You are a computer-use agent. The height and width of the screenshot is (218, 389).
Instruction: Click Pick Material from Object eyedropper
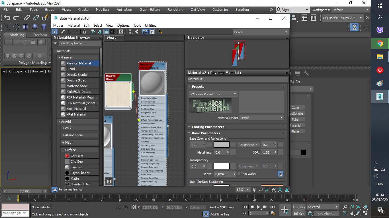(x=63, y=32)
